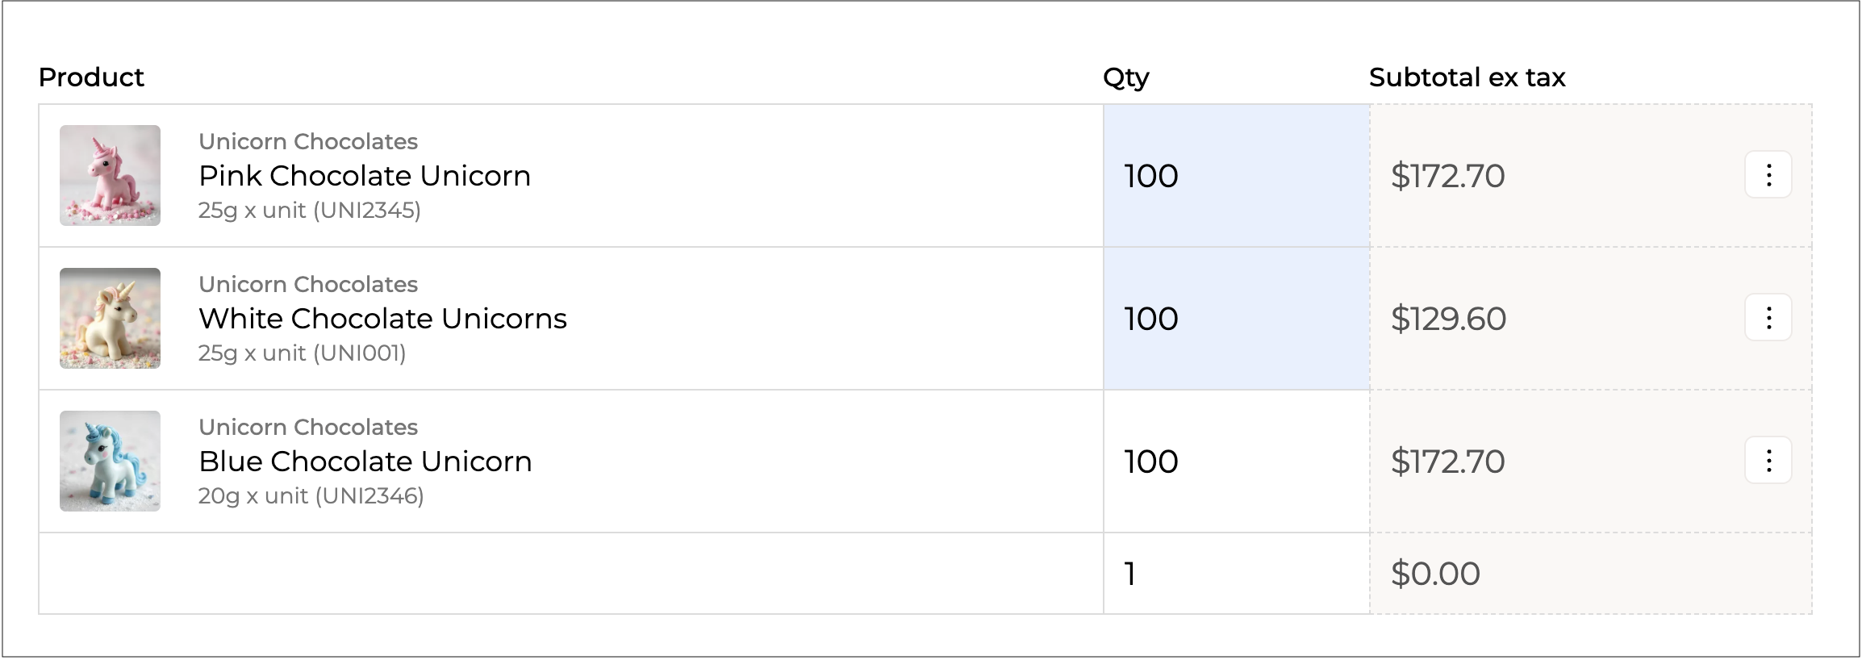Viewport: 1862px width, 660px height.
Task: Click the Subtotal ex tax column header
Action: tap(1467, 77)
